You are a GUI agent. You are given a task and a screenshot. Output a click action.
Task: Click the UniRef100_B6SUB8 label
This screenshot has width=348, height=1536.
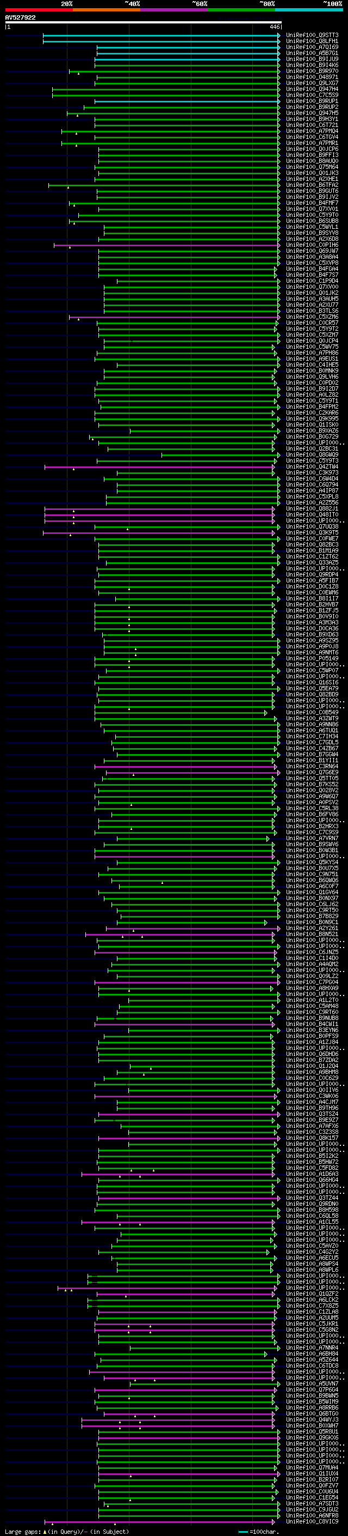point(312,221)
